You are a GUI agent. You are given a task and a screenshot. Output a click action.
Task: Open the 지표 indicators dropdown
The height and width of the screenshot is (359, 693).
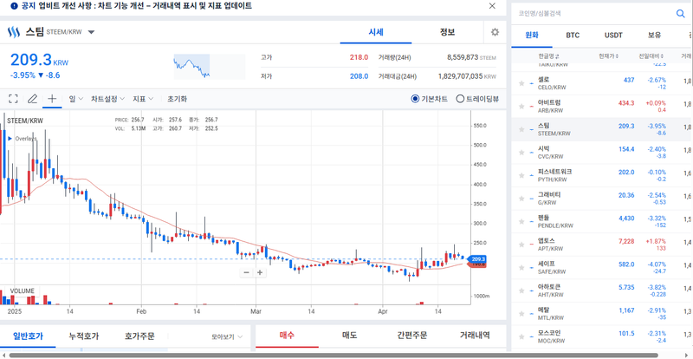coord(143,99)
